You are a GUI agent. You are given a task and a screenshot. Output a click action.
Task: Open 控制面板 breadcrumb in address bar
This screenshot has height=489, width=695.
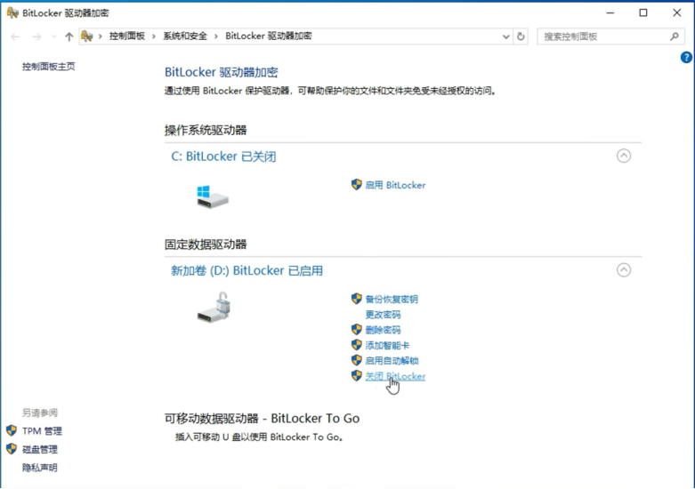(127, 36)
